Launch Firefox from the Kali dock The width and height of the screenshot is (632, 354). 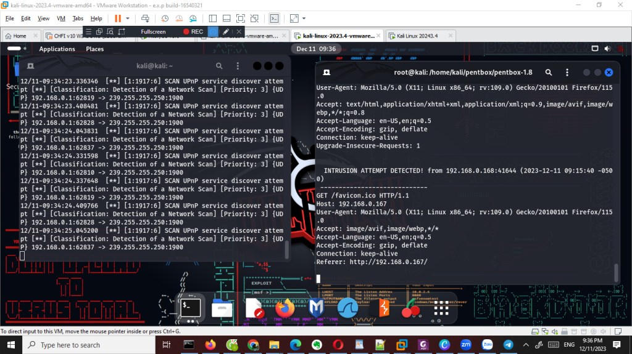(285, 308)
